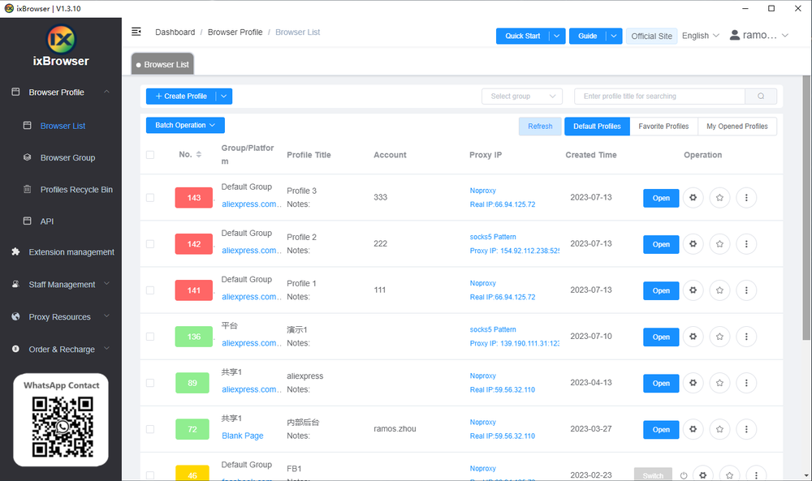Favorite Profile 3 with star icon
Image resolution: width=812 pixels, height=481 pixels.
coord(719,198)
